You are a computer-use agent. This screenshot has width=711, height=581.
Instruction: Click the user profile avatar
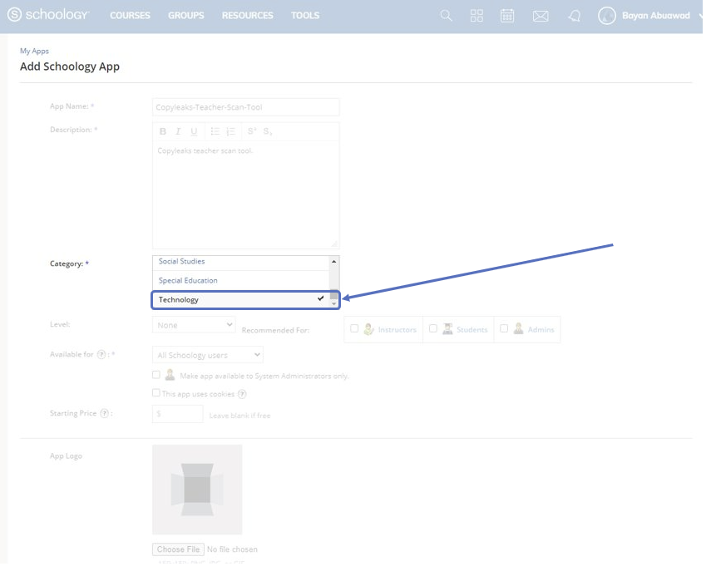click(607, 16)
